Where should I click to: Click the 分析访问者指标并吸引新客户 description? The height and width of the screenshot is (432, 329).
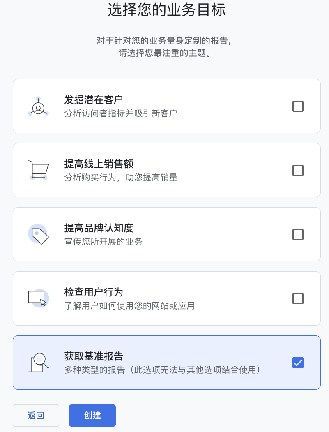pyautogui.click(x=121, y=113)
